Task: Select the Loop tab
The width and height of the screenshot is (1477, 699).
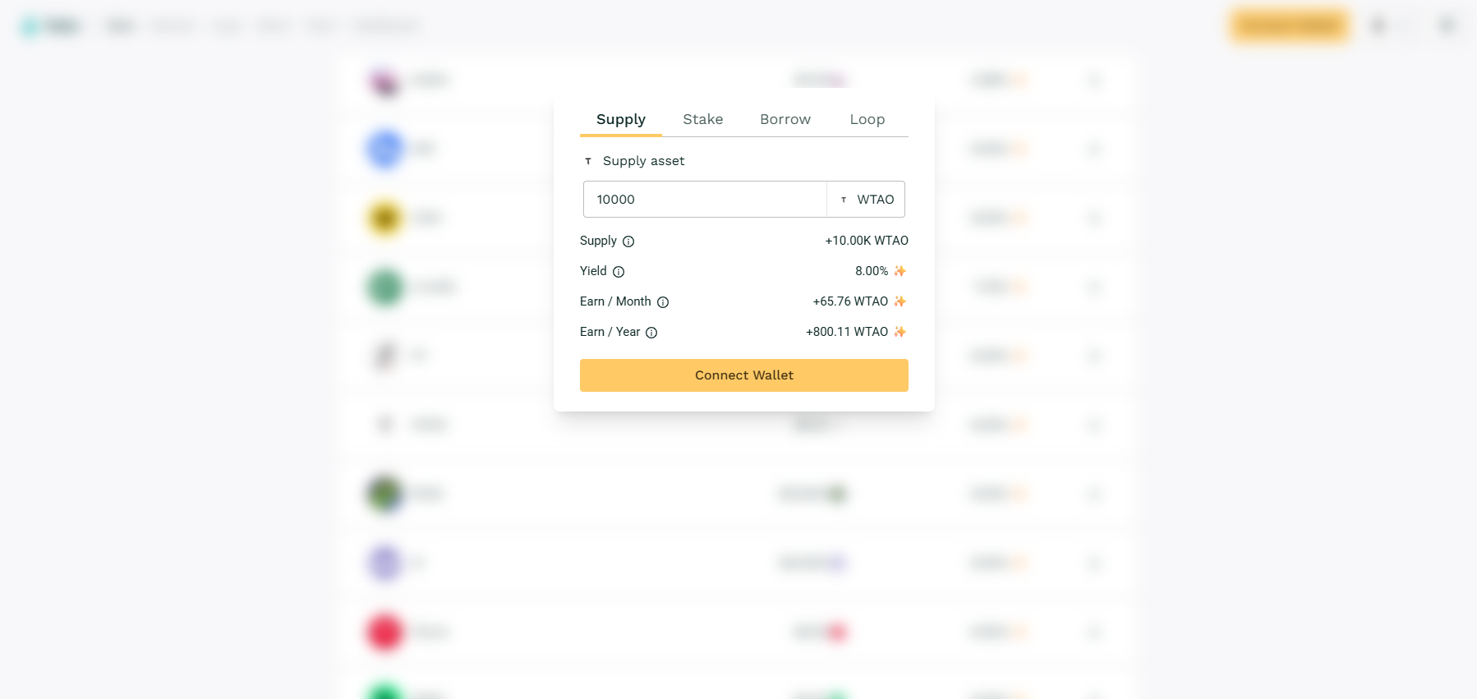Action: point(867,119)
